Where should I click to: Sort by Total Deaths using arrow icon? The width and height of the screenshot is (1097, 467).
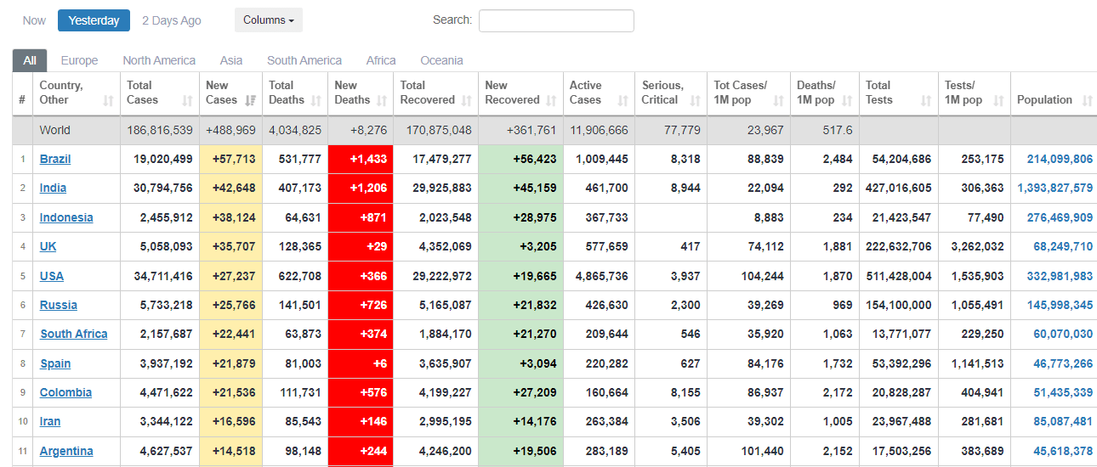[316, 101]
